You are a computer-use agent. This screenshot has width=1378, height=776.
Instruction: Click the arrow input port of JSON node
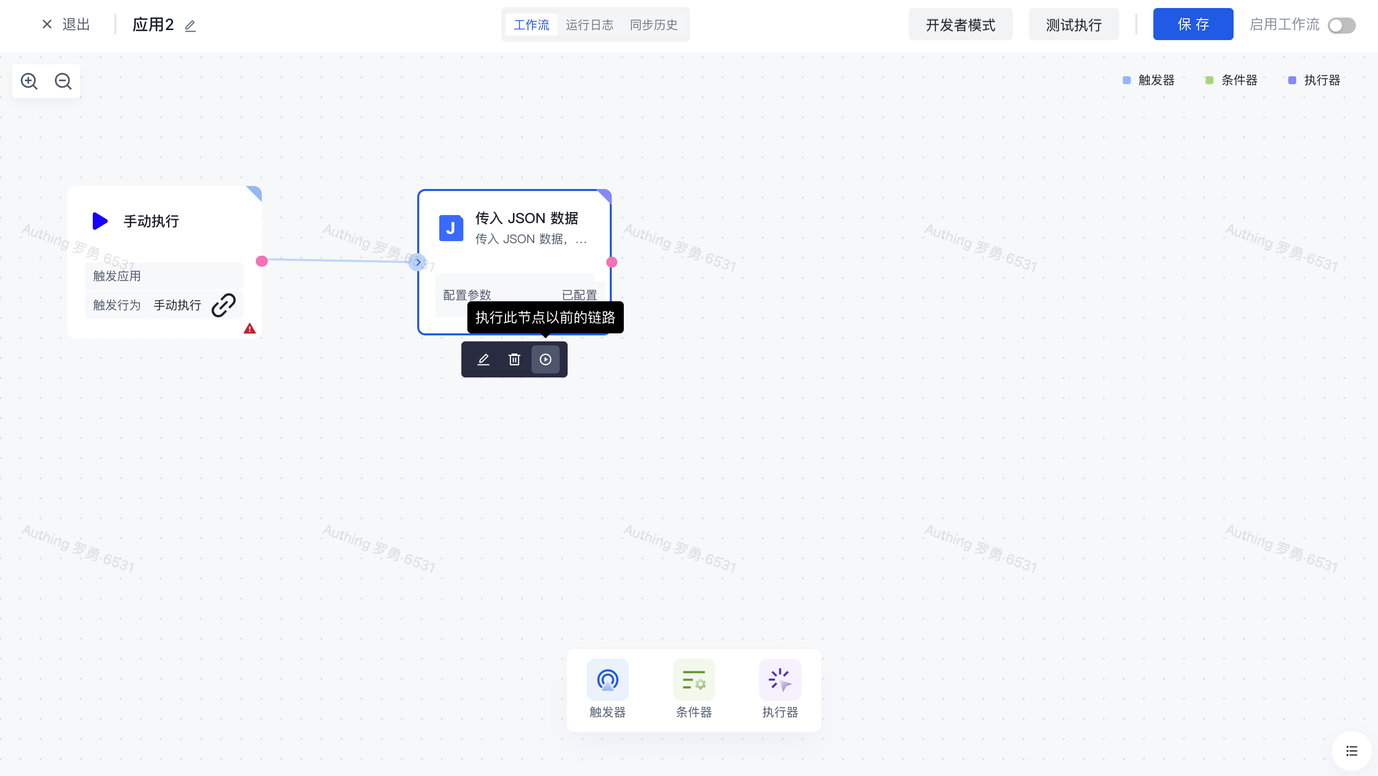(x=417, y=262)
